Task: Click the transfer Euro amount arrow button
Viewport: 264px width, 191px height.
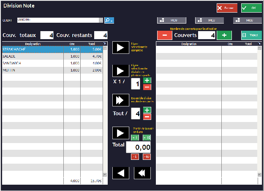Action: coord(120,133)
